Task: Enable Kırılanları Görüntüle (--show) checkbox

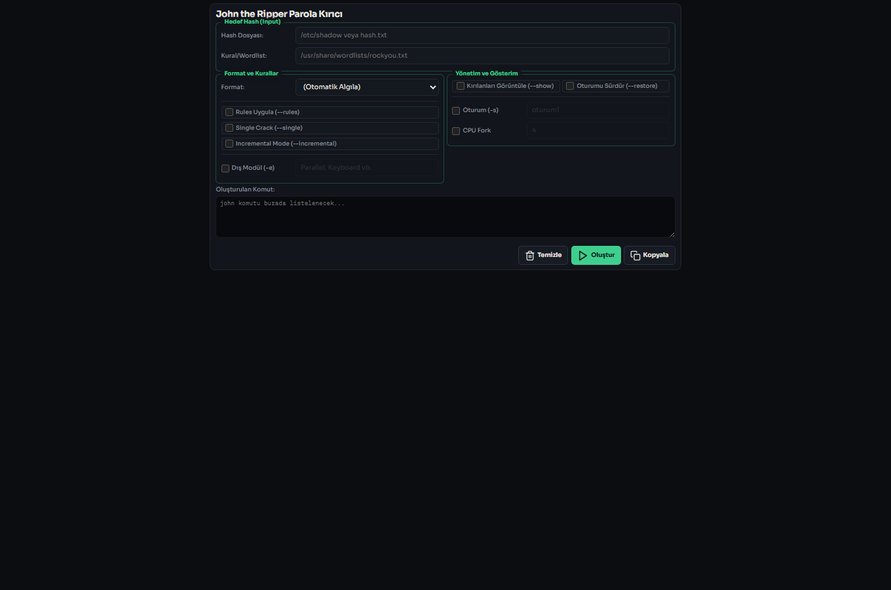Action: coord(461,86)
